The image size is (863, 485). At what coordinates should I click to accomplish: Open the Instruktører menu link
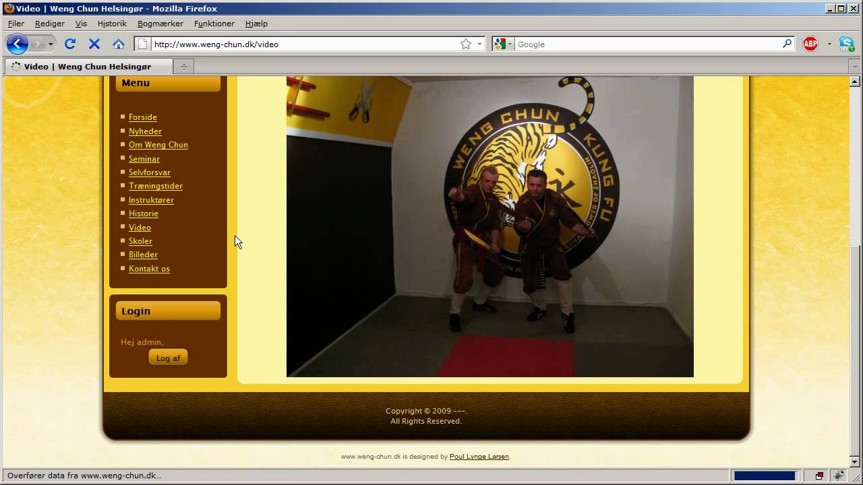coord(151,200)
